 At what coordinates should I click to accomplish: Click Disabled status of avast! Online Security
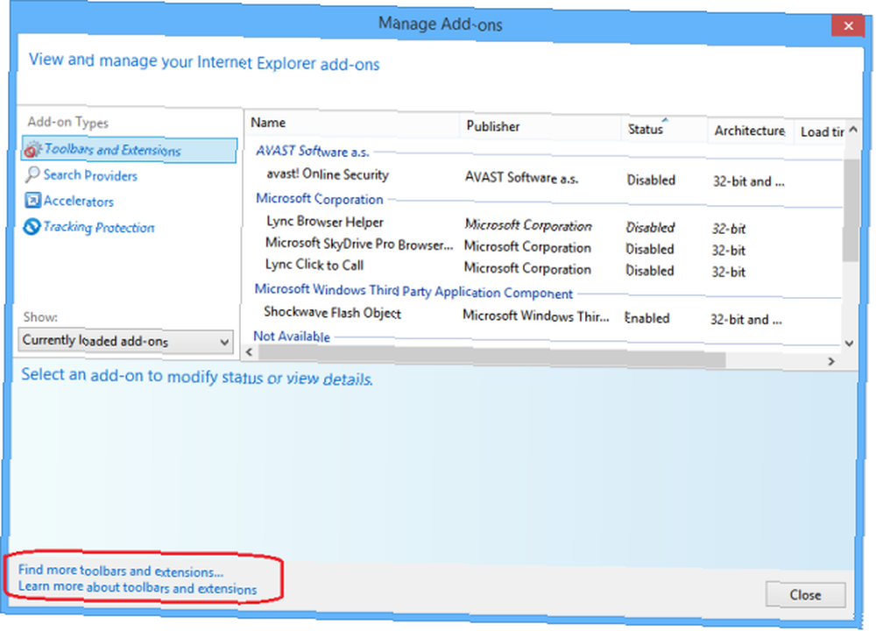(x=651, y=180)
